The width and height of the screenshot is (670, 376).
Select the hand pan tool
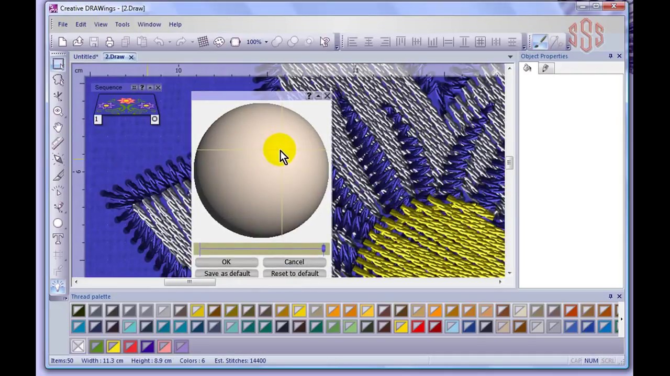click(x=58, y=127)
